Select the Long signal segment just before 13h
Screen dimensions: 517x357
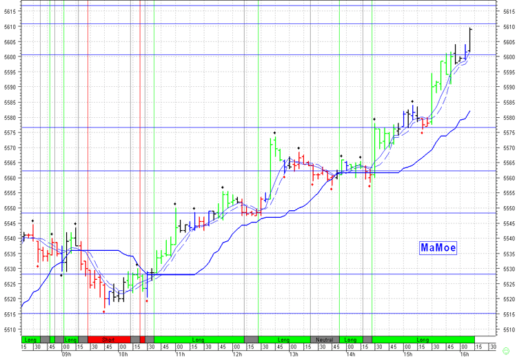pos(284,340)
